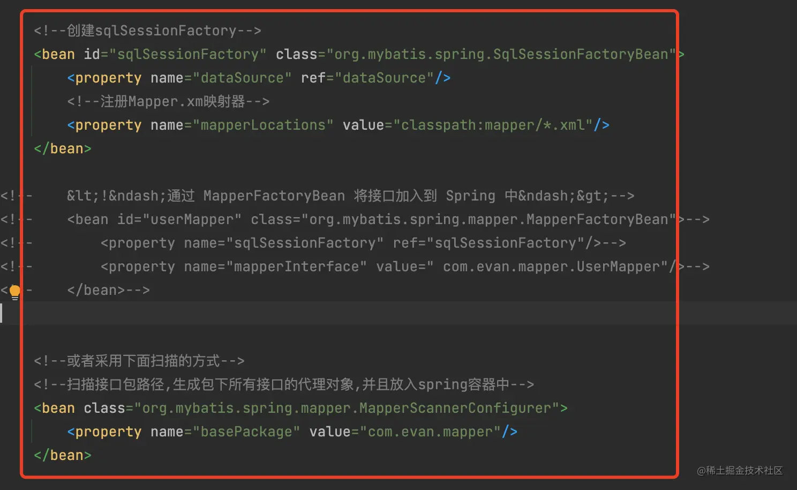797x490 pixels.
Task: Click the property name "dataSource" attribute value
Action: [x=242, y=78]
